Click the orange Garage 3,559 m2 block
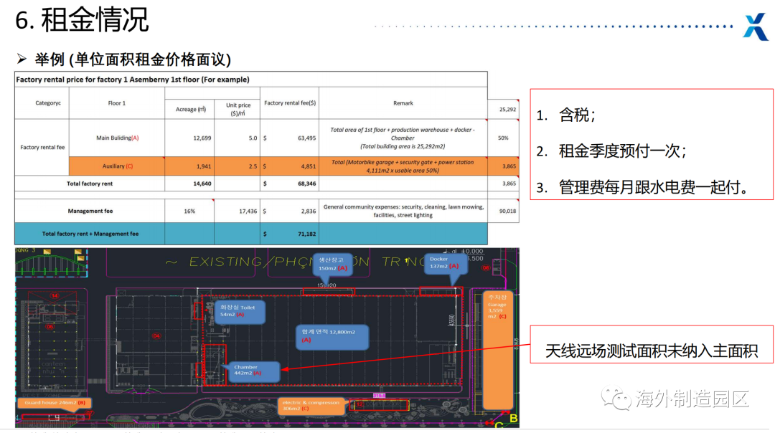Screen dimensions: 775x433 click(x=497, y=351)
